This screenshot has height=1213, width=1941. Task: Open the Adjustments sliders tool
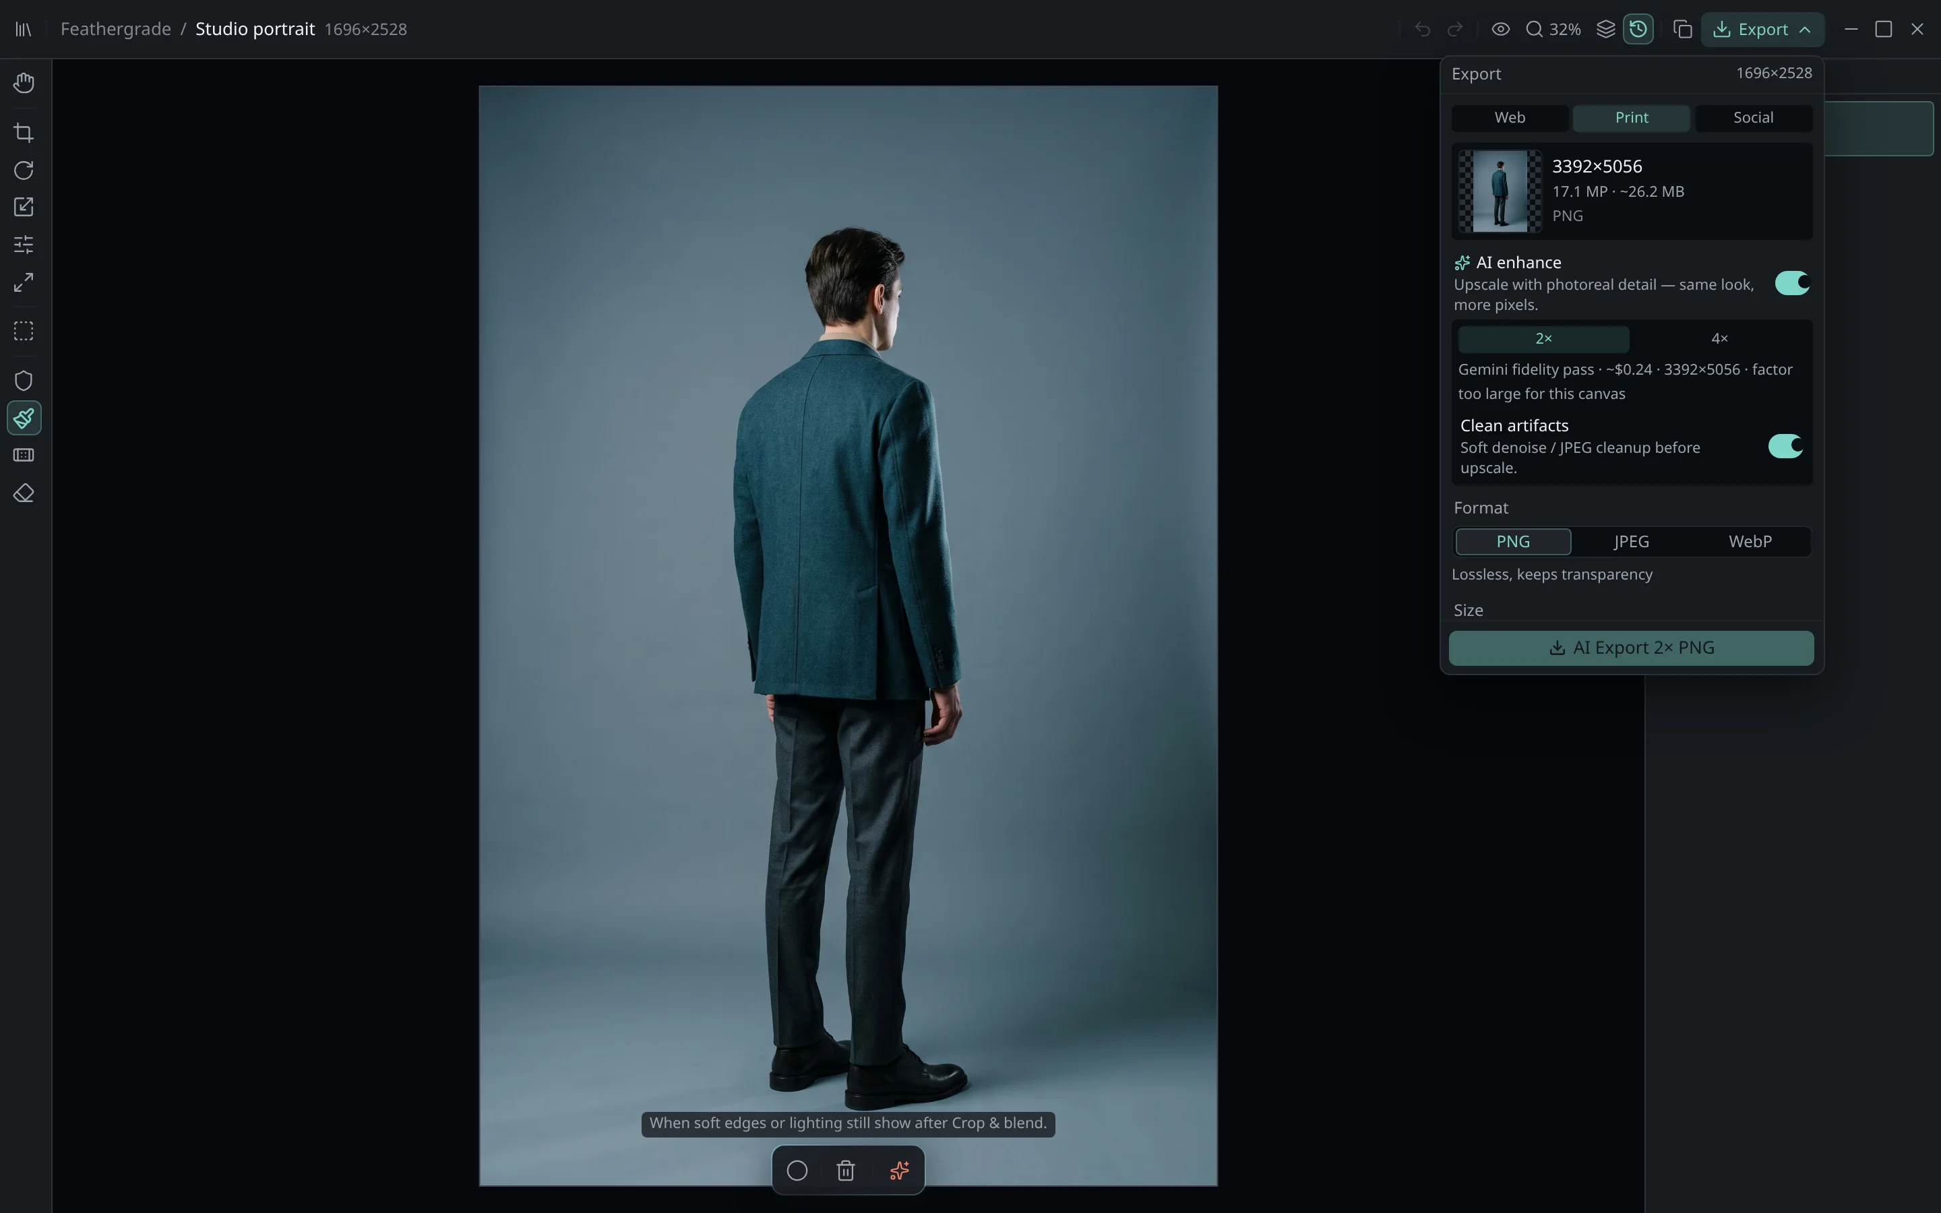point(24,245)
